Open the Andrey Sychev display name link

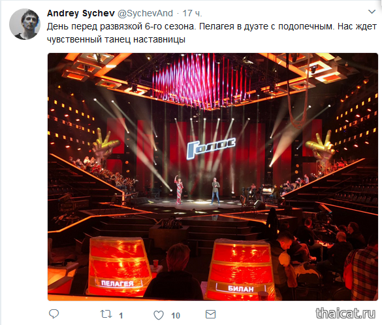click(80, 13)
